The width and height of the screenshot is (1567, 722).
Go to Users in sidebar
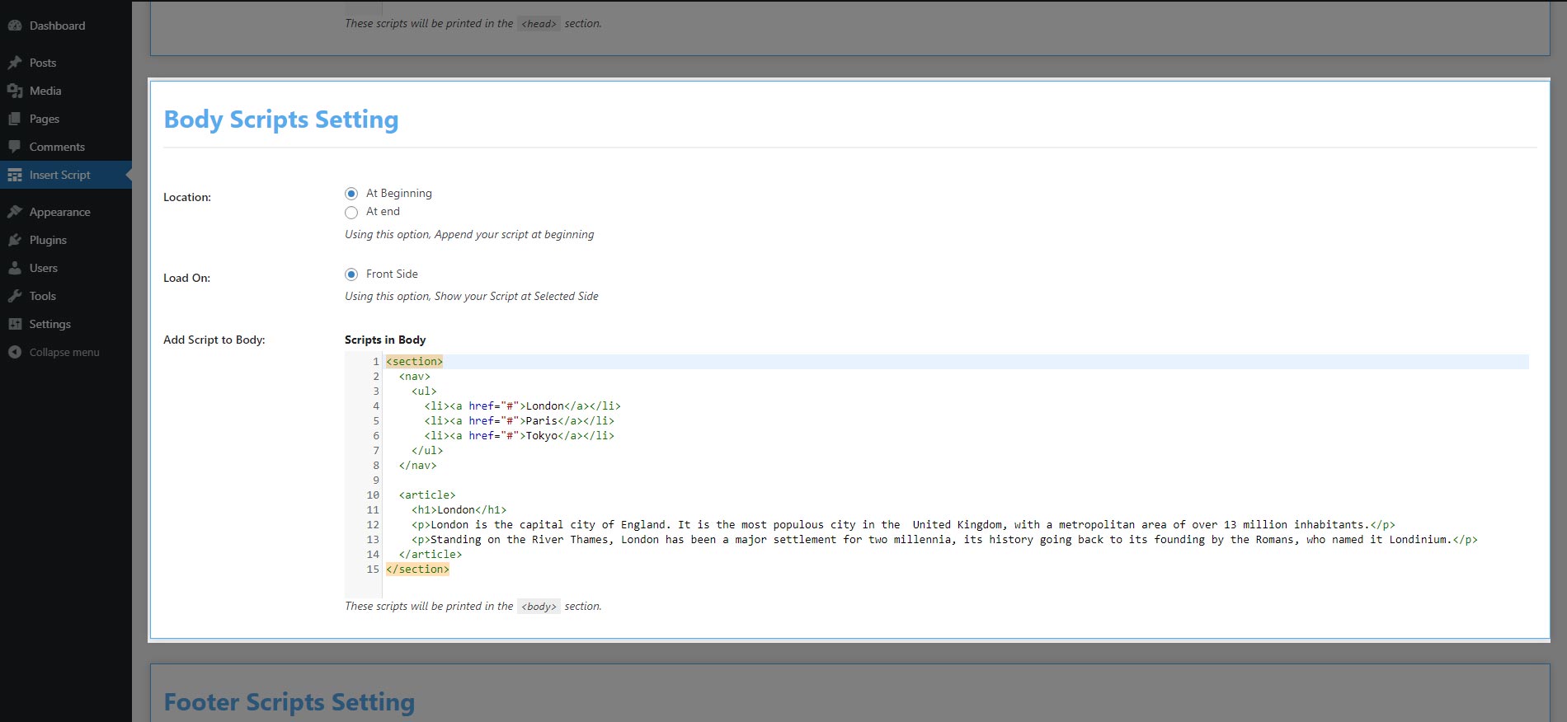click(66, 268)
